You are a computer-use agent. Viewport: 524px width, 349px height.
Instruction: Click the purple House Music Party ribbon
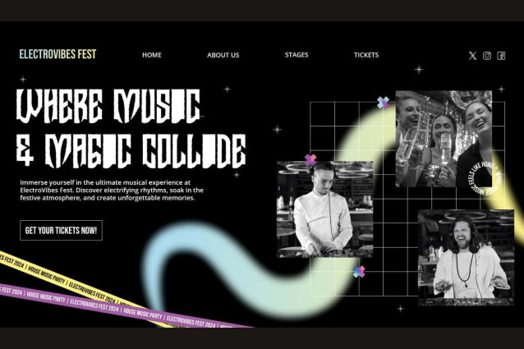(123, 306)
